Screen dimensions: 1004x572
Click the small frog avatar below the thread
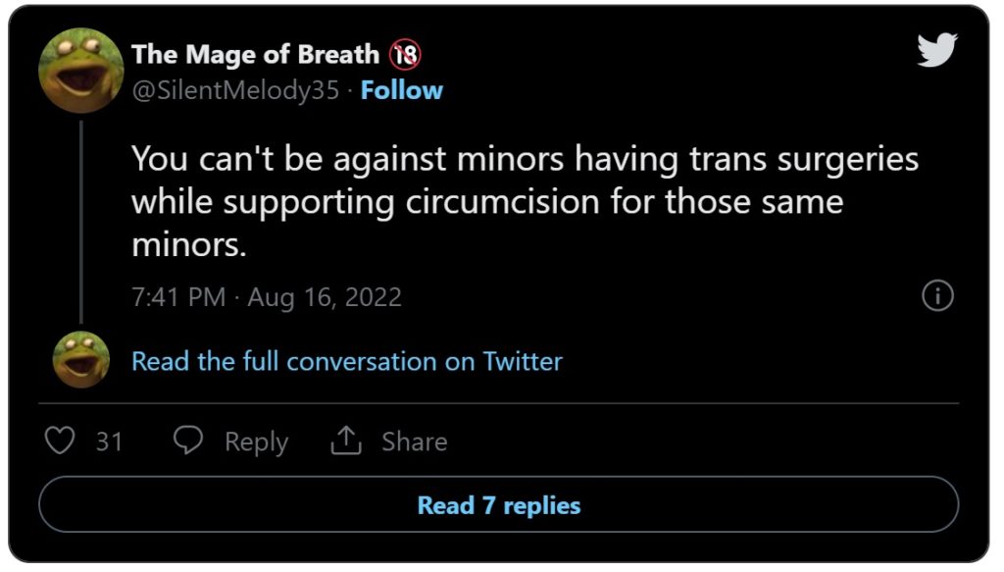[80, 360]
